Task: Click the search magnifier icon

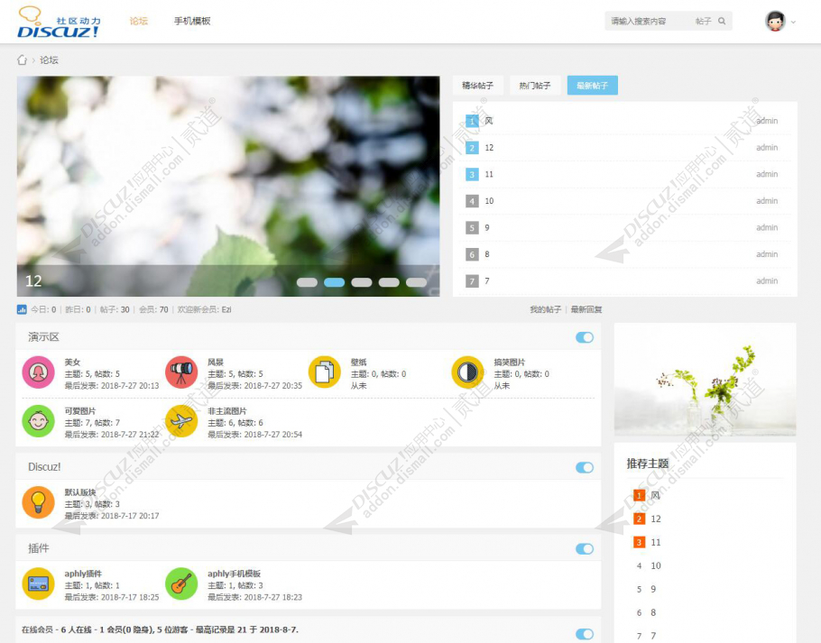Action: pyautogui.click(x=722, y=21)
